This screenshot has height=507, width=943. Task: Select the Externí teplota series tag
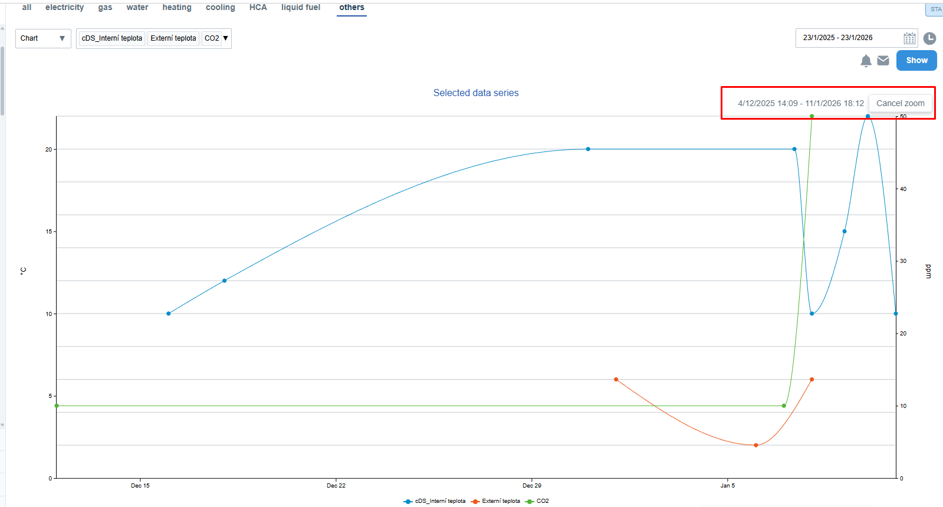pos(173,38)
